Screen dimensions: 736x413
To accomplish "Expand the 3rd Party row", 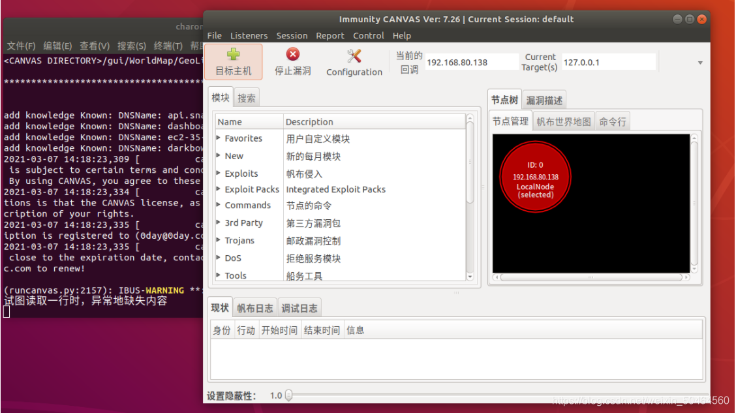I will tap(219, 222).
